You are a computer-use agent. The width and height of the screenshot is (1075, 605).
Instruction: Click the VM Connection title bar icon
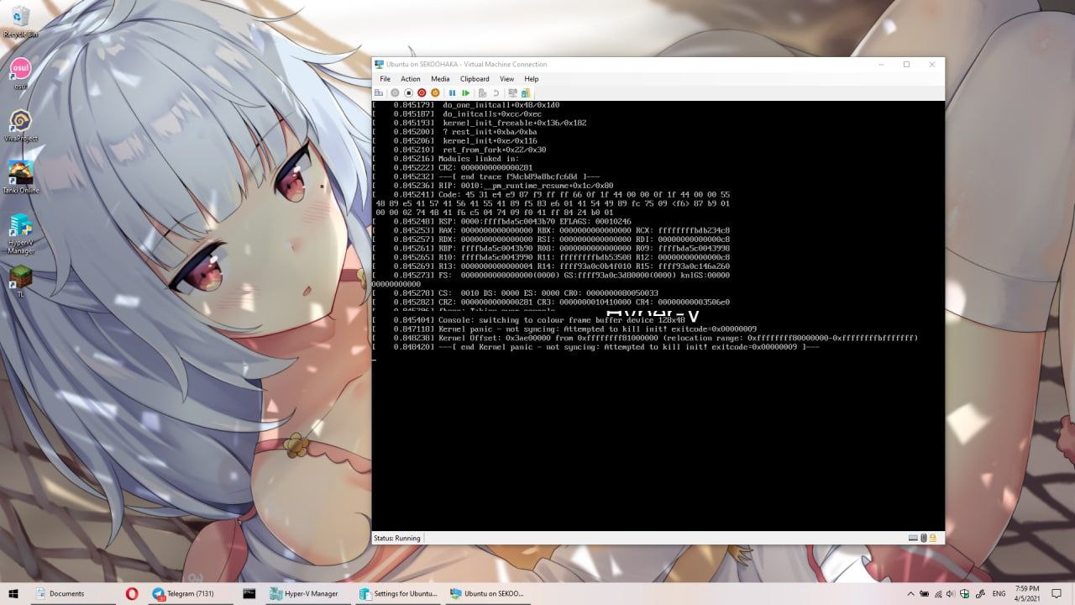coord(380,64)
